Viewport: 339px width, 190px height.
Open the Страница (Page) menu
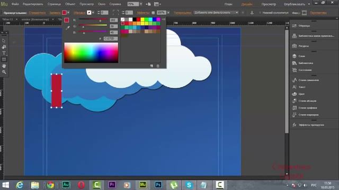[54, 4]
